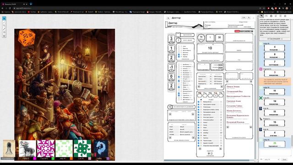The width and height of the screenshot is (293, 165).
Task: Click the speed box showing 30
Action: 219,38
